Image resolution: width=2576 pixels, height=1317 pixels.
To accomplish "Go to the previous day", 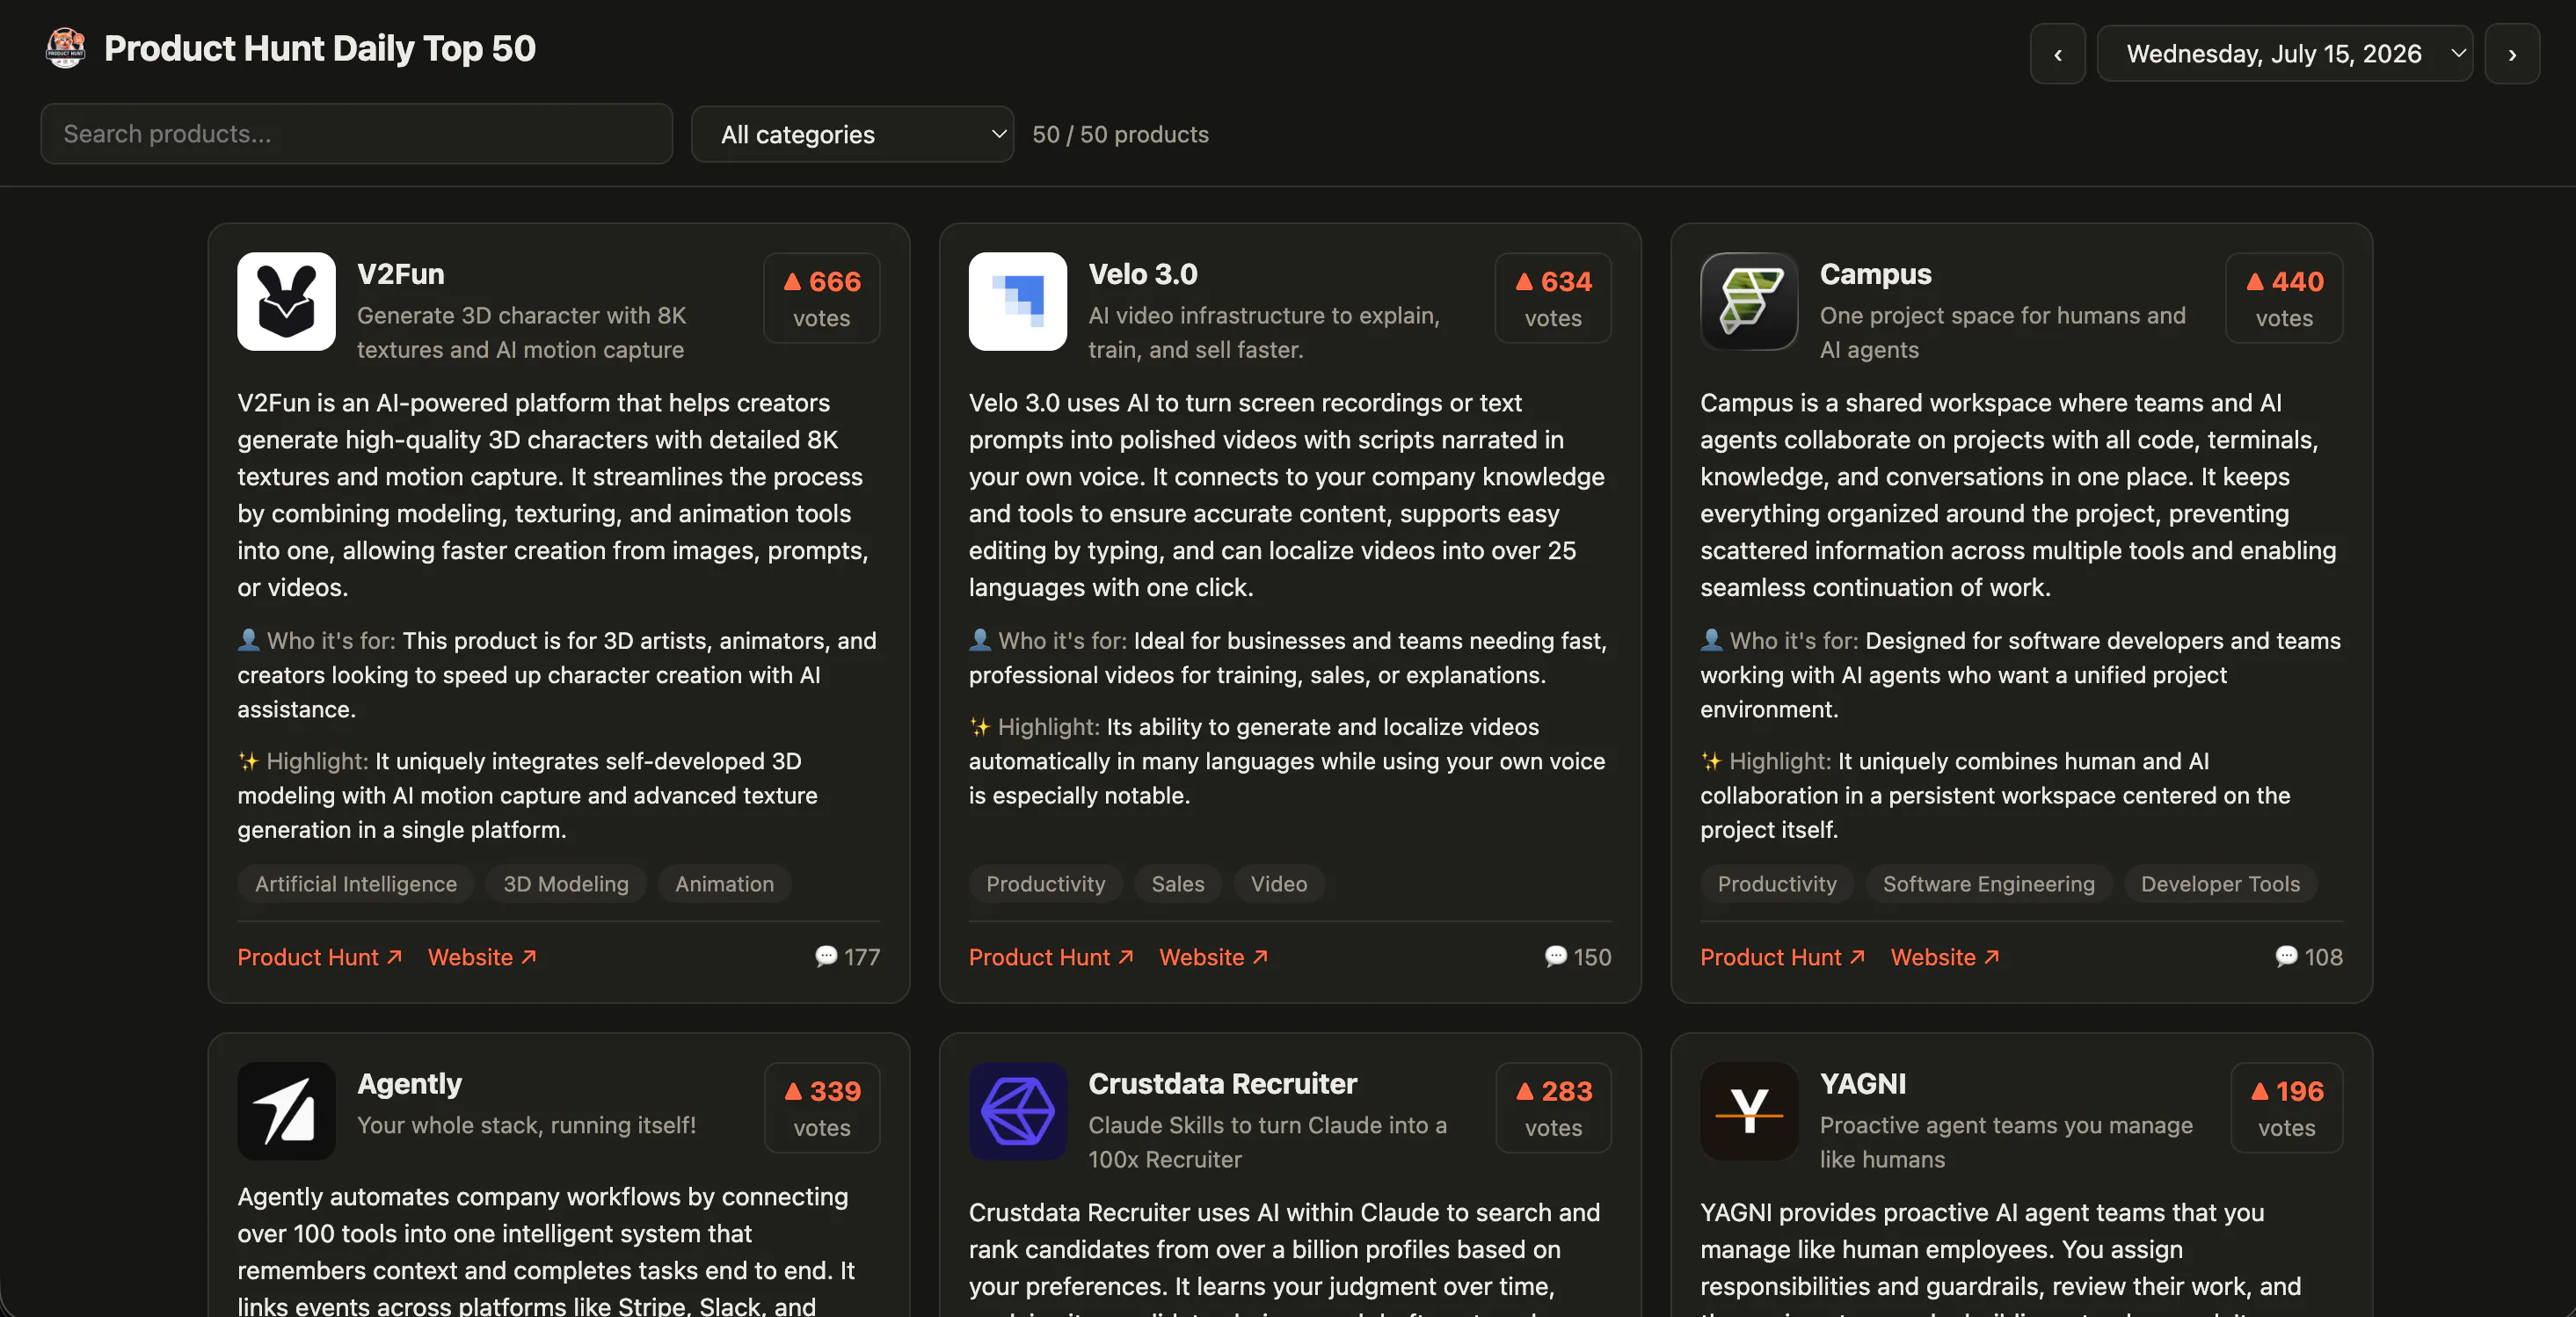I will [2057, 54].
